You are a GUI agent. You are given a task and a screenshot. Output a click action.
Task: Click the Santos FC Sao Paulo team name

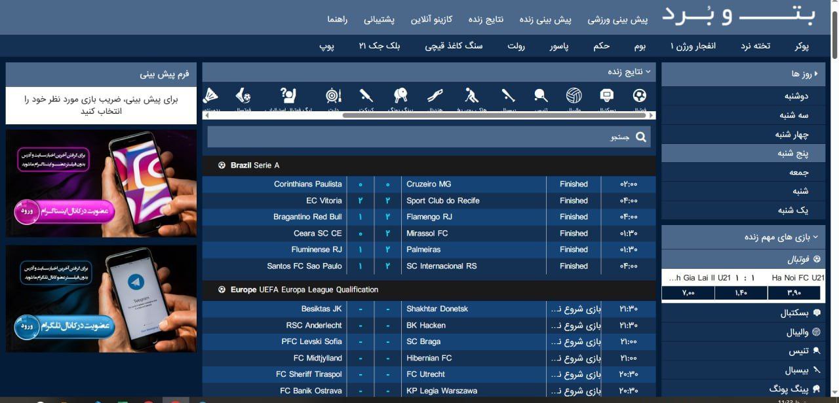pos(305,266)
